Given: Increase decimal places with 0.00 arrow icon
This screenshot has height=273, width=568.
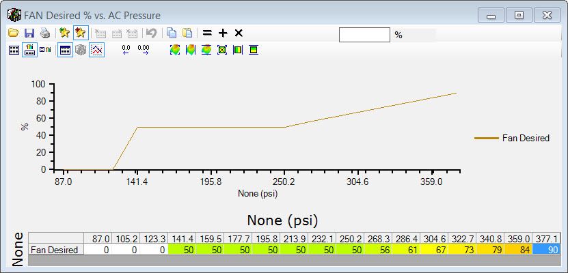Looking at the screenshot, I should click(144, 50).
